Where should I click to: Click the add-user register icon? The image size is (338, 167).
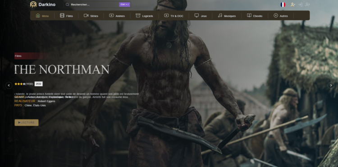(308, 5)
